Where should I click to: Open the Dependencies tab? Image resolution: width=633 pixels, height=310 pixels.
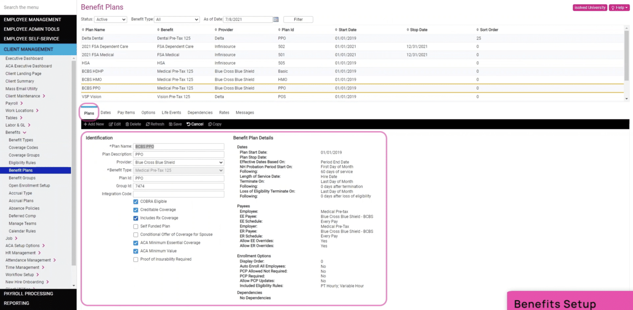tap(200, 113)
